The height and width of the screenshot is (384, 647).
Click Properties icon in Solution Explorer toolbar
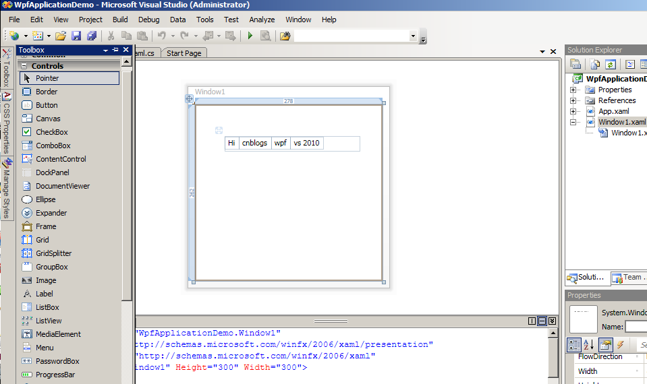[x=575, y=64]
